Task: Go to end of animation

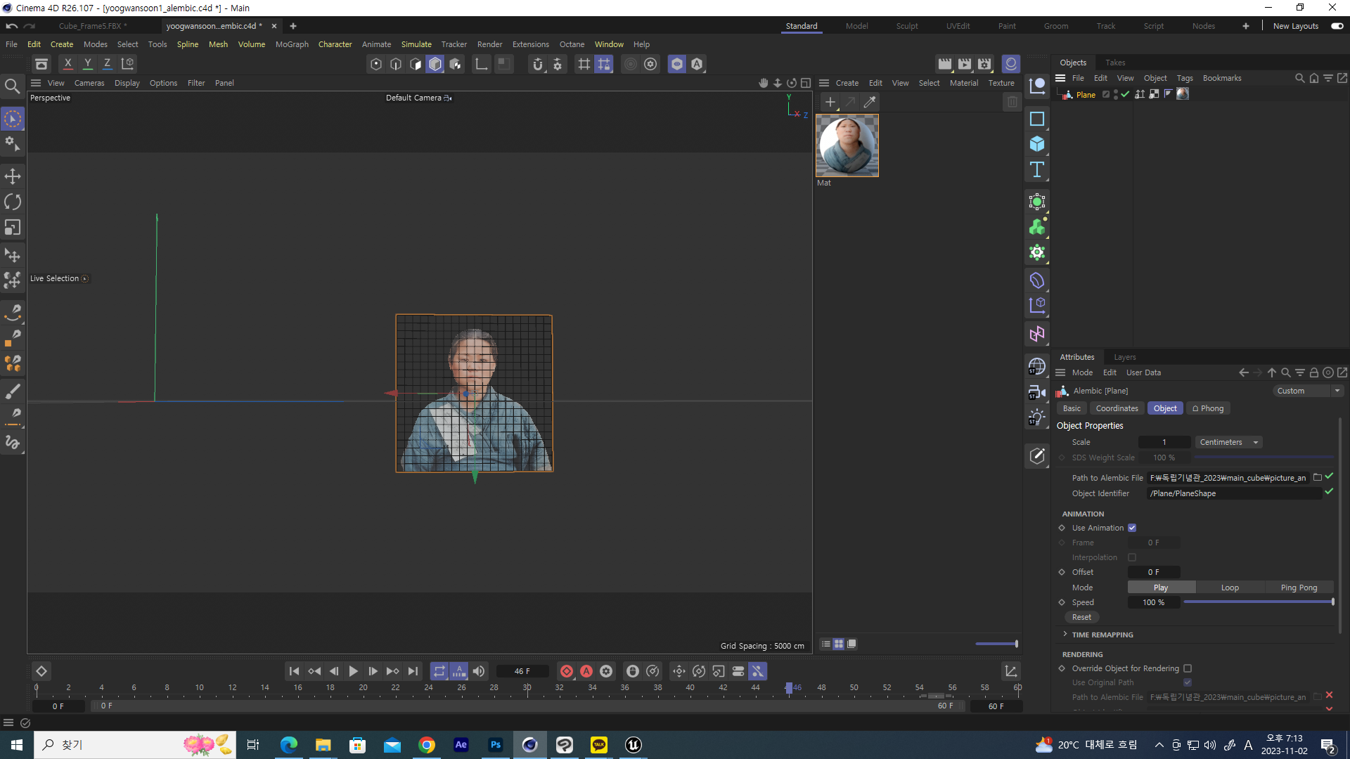Action: pyautogui.click(x=413, y=671)
